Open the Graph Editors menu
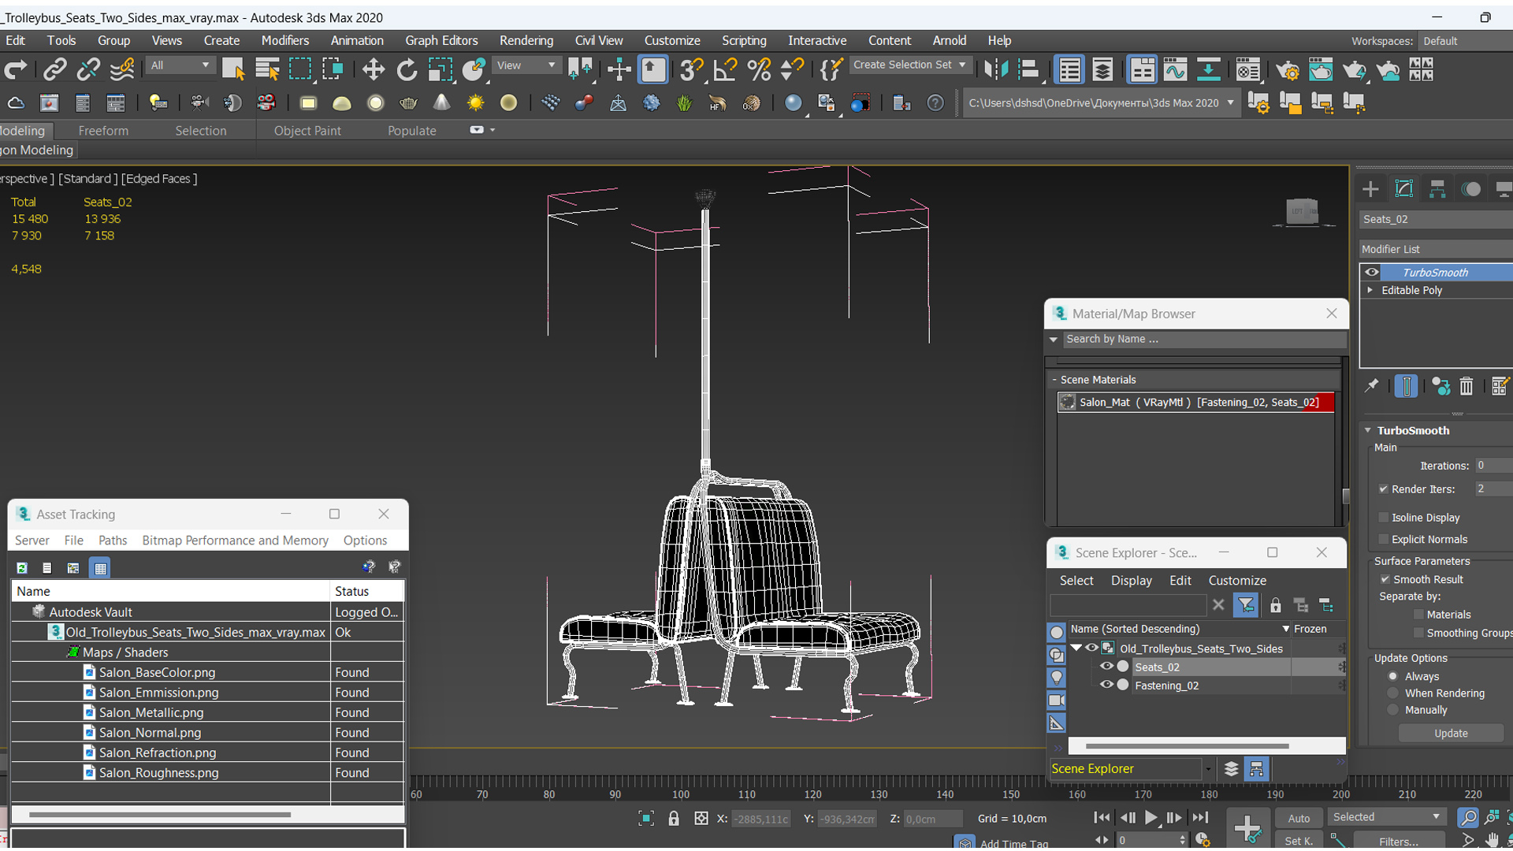1513x851 pixels. pyautogui.click(x=441, y=40)
